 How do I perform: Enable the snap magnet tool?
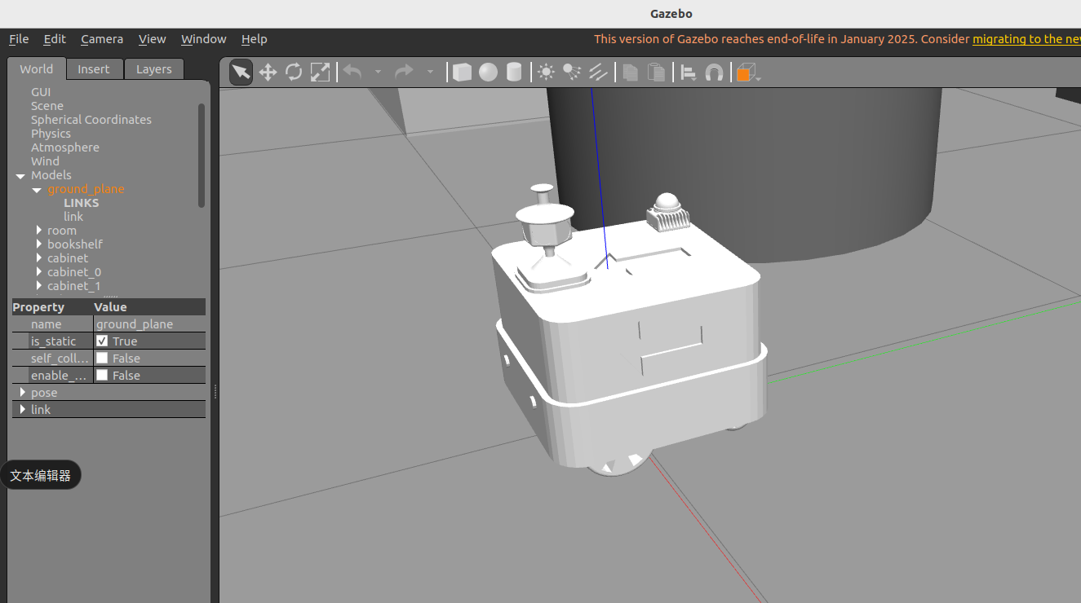click(714, 73)
